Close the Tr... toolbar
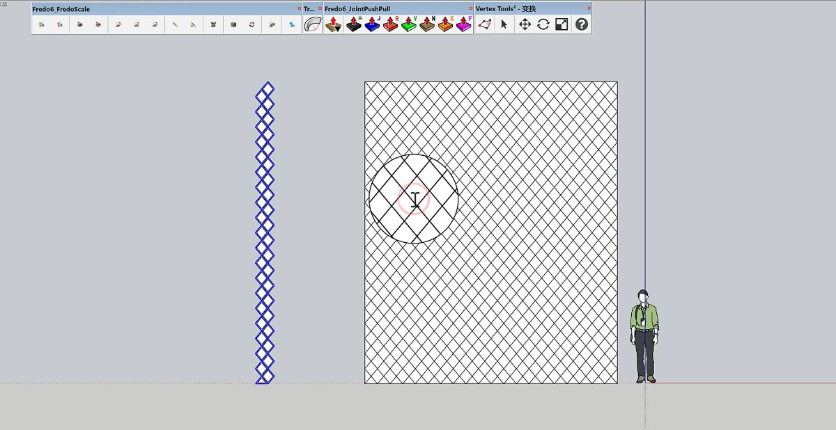Viewport: 836px width, 430px height. [x=320, y=8]
